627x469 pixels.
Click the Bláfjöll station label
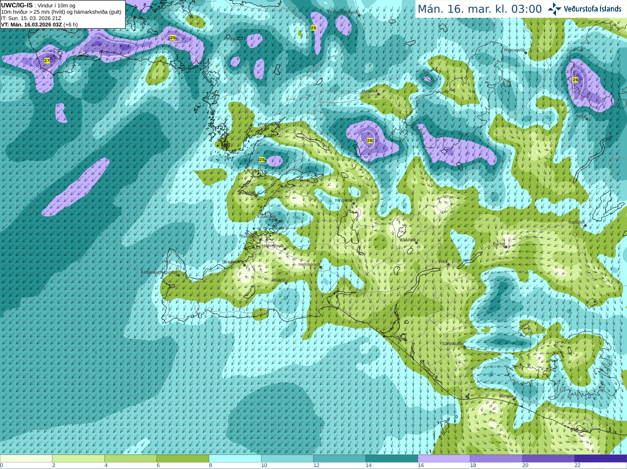click(279, 281)
